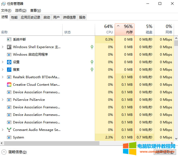
Task: Click the Settings gear icon in process list
Action: [9, 62]
